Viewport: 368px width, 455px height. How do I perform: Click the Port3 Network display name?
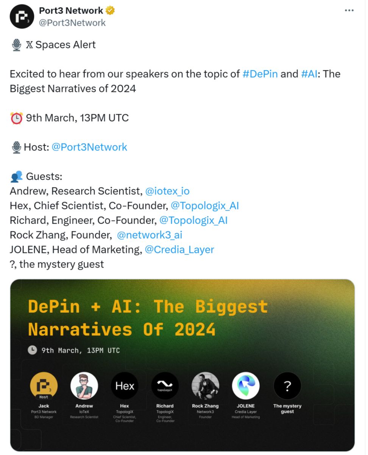pyautogui.click(x=71, y=11)
